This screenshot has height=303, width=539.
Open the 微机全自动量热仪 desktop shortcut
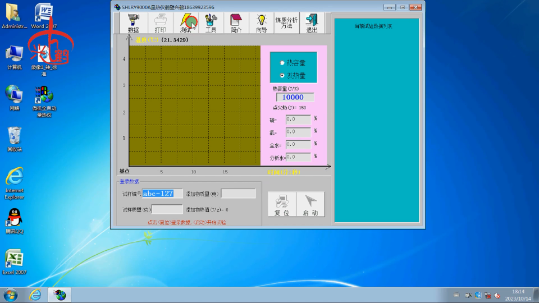(44, 102)
